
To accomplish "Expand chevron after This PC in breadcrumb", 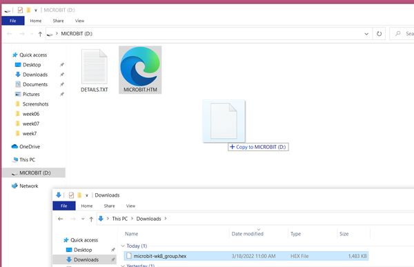I will point(132,219).
